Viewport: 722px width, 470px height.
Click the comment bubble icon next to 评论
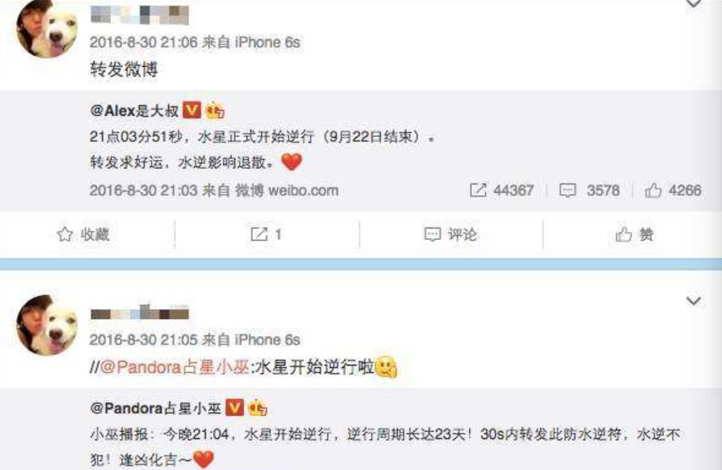coord(432,234)
